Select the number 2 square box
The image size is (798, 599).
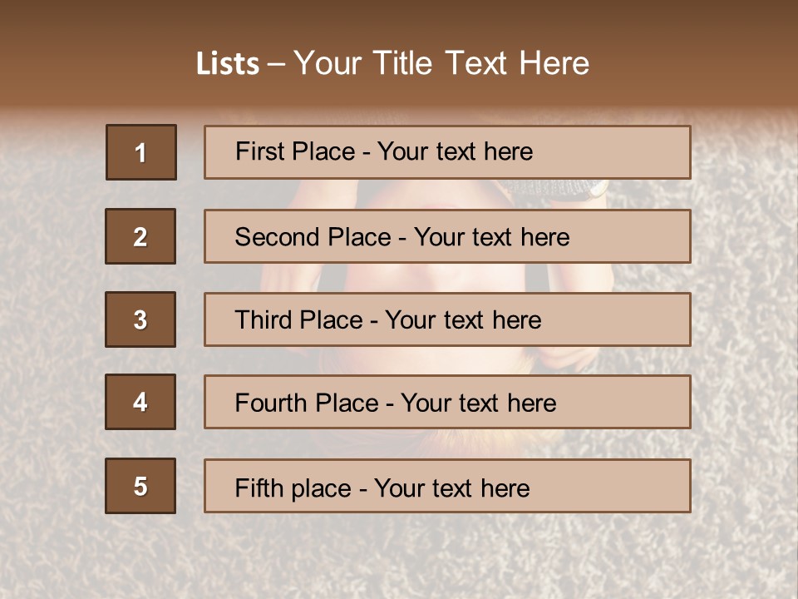click(x=140, y=236)
